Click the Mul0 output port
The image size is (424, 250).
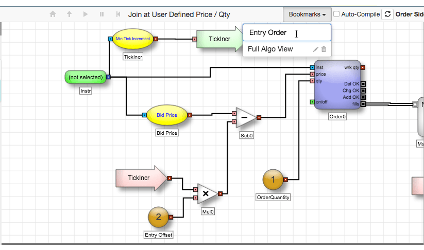[x=220, y=193]
